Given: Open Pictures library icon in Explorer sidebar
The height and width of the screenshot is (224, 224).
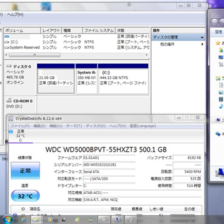Looking at the screenshot, I should click(221, 92).
